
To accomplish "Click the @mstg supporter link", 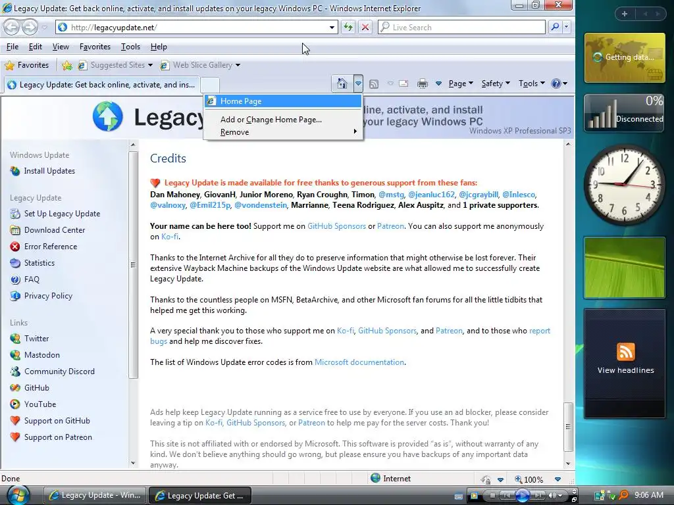I will [x=391, y=195].
